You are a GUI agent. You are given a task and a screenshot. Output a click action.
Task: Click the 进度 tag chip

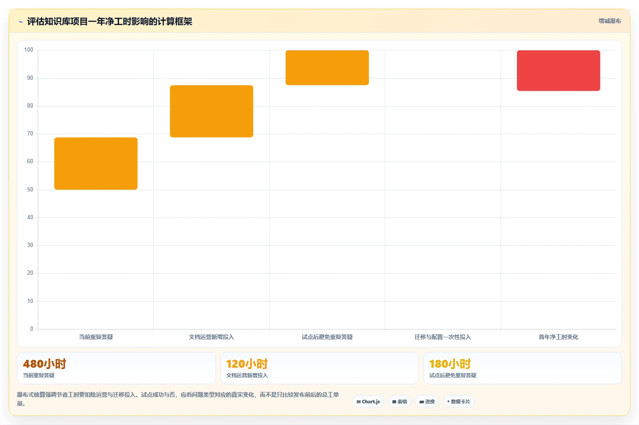[x=427, y=402]
